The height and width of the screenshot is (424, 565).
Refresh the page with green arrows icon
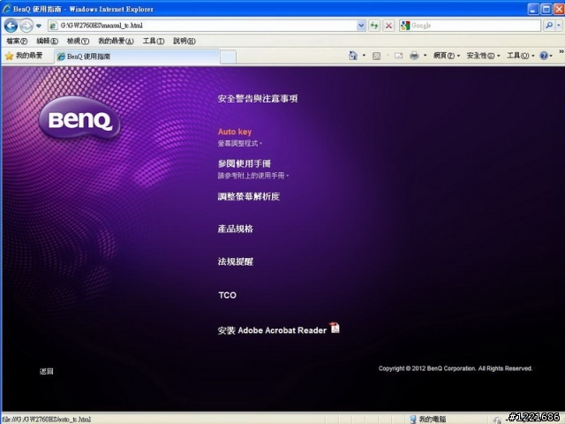point(374,26)
